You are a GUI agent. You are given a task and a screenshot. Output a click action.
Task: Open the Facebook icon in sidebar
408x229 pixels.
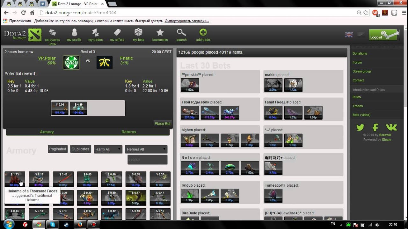(x=375, y=128)
